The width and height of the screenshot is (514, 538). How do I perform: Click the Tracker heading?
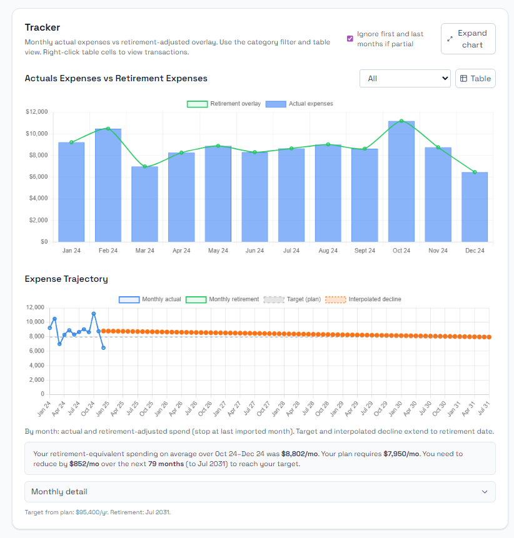tap(43, 27)
